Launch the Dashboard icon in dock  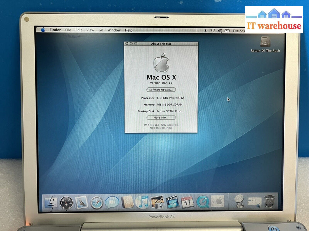point(66,202)
